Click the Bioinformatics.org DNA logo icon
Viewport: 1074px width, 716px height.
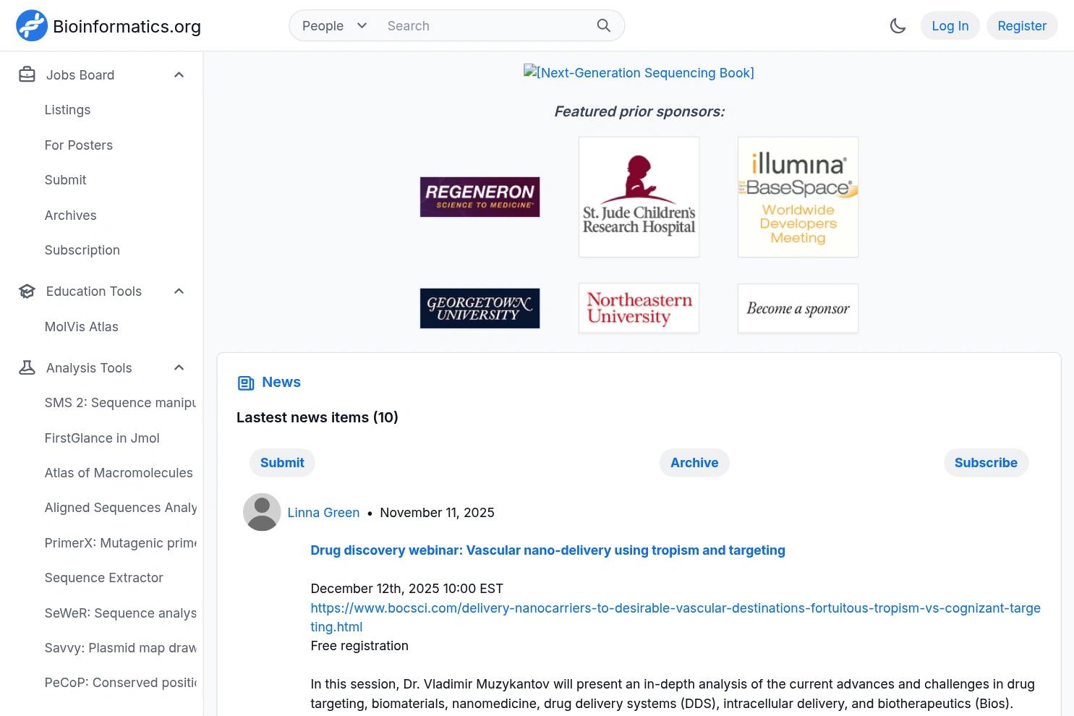(x=32, y=26)
